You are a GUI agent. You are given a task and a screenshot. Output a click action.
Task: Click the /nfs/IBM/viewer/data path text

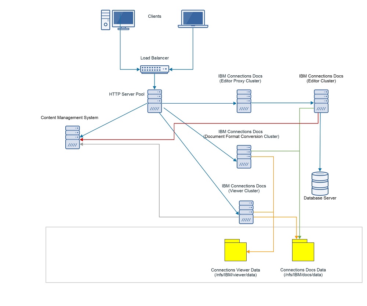point(235,274)
